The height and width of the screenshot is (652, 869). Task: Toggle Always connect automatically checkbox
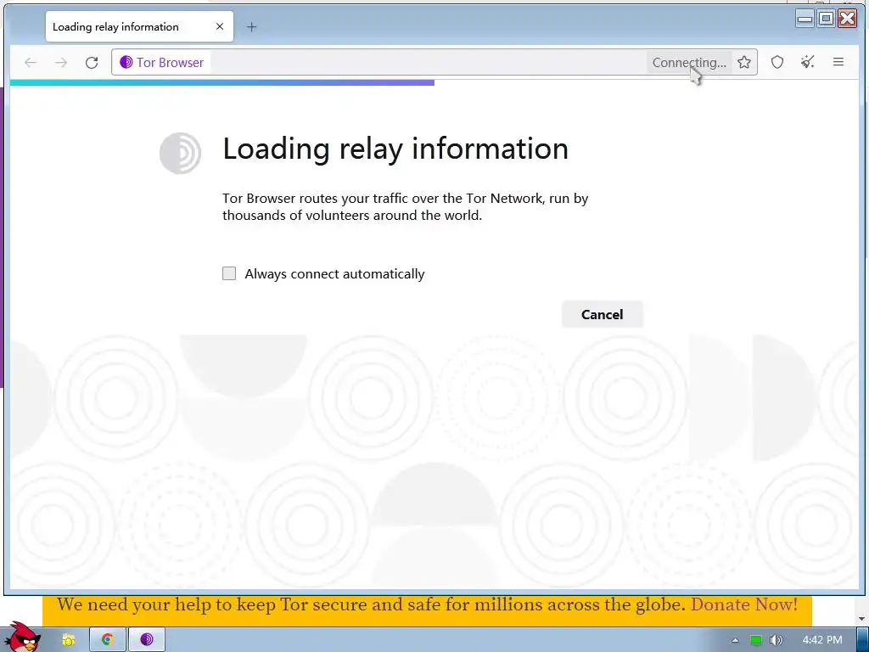point(229,273)
